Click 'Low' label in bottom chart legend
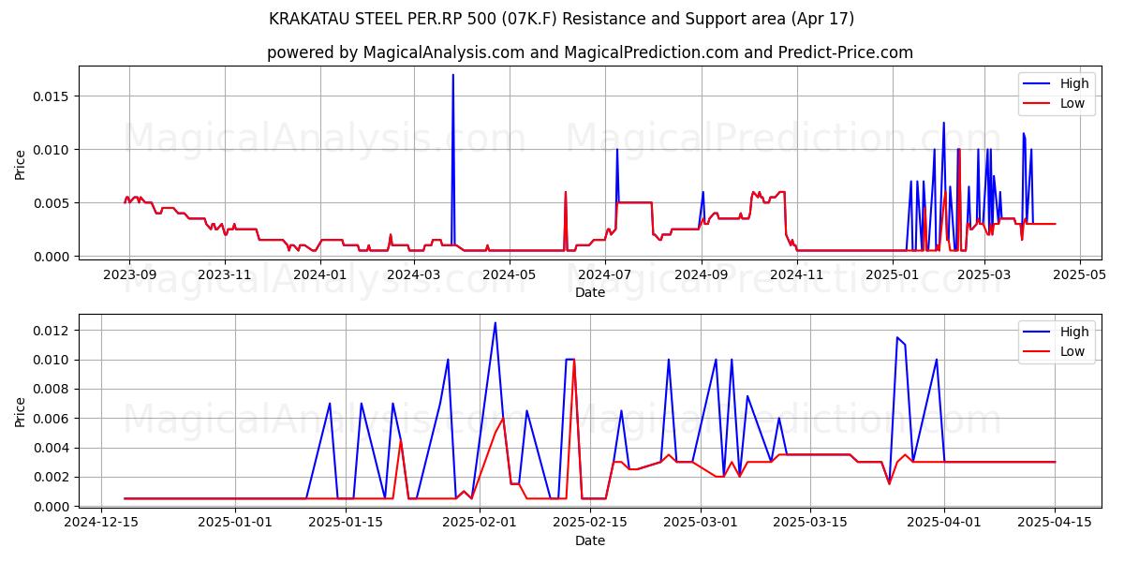The width and height of the screenshot is (1124, 562). coord(1072,351)
